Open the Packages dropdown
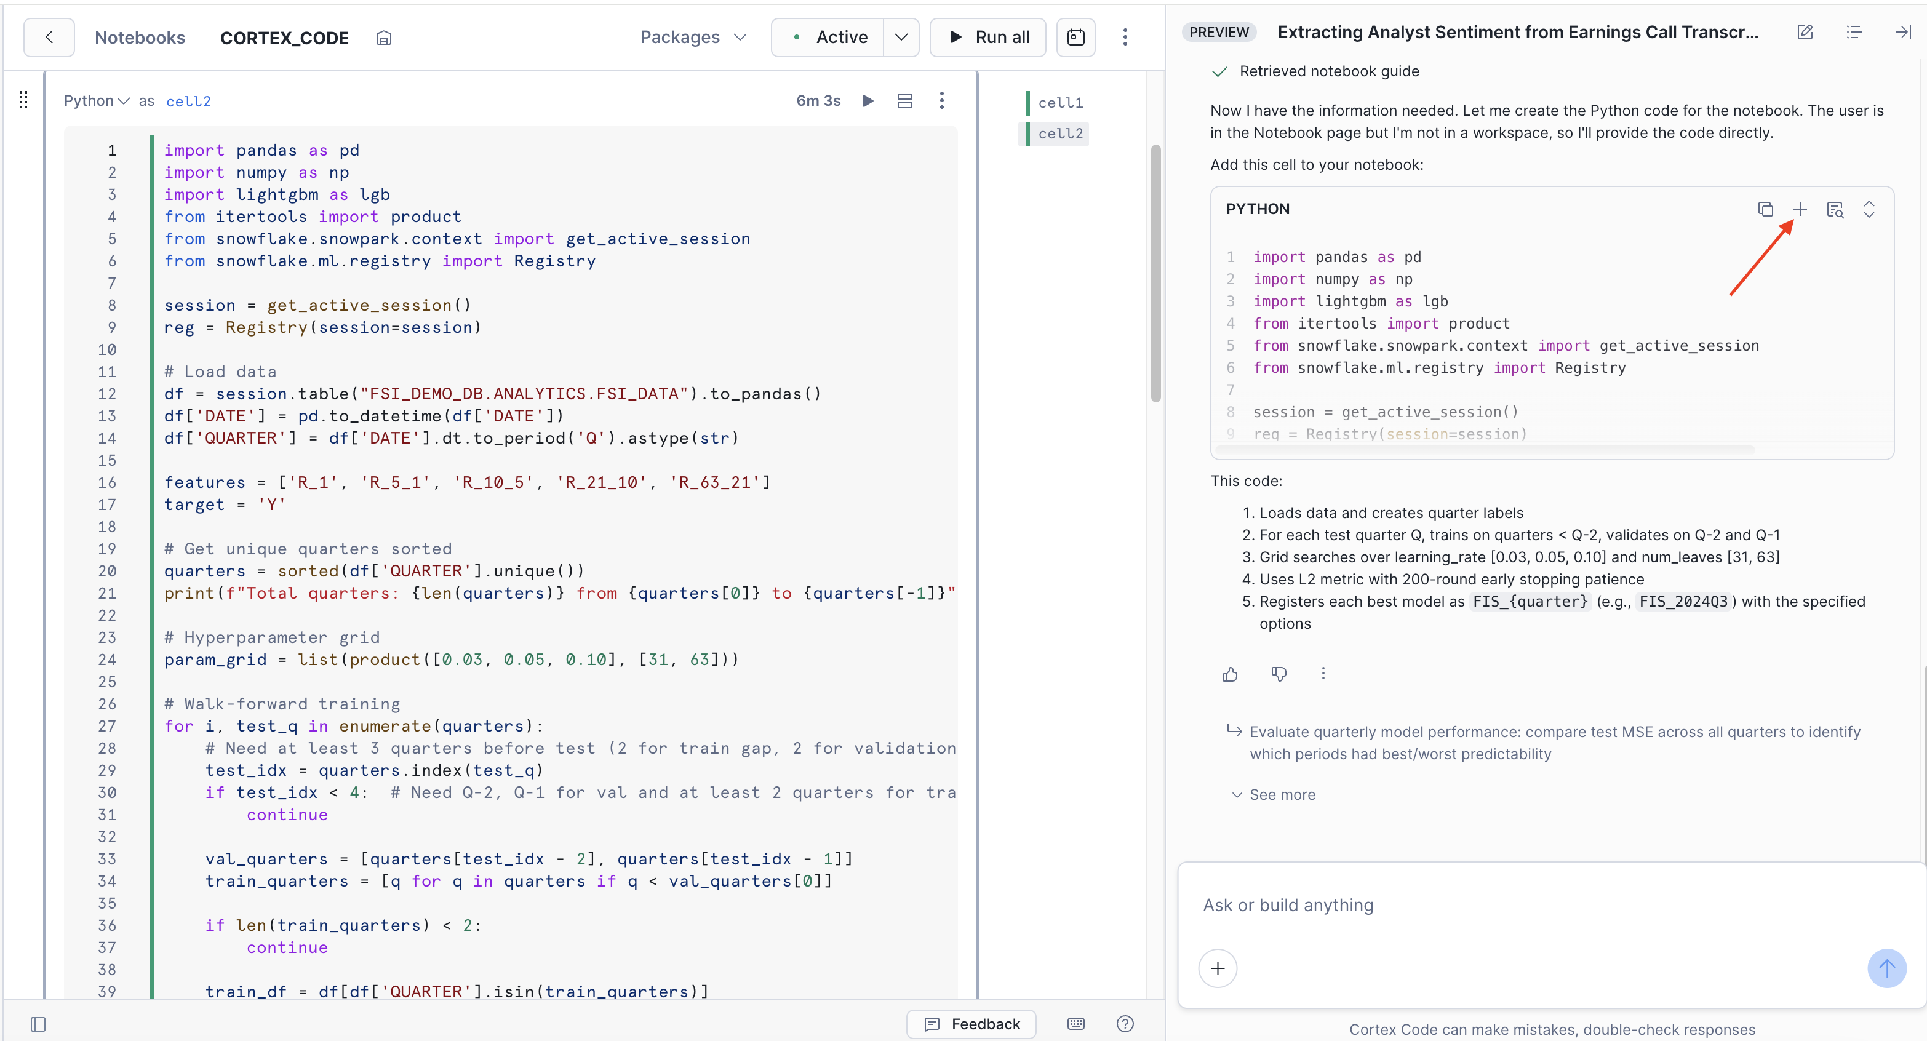Image resolution: width=1927 pixels, height=1041 pixels. point(693,38)
